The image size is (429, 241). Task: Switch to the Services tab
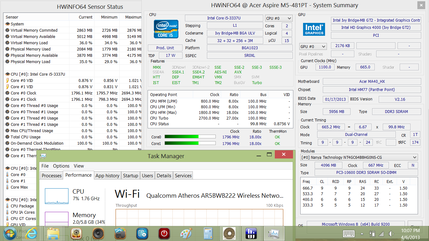[x=183, y=175]
